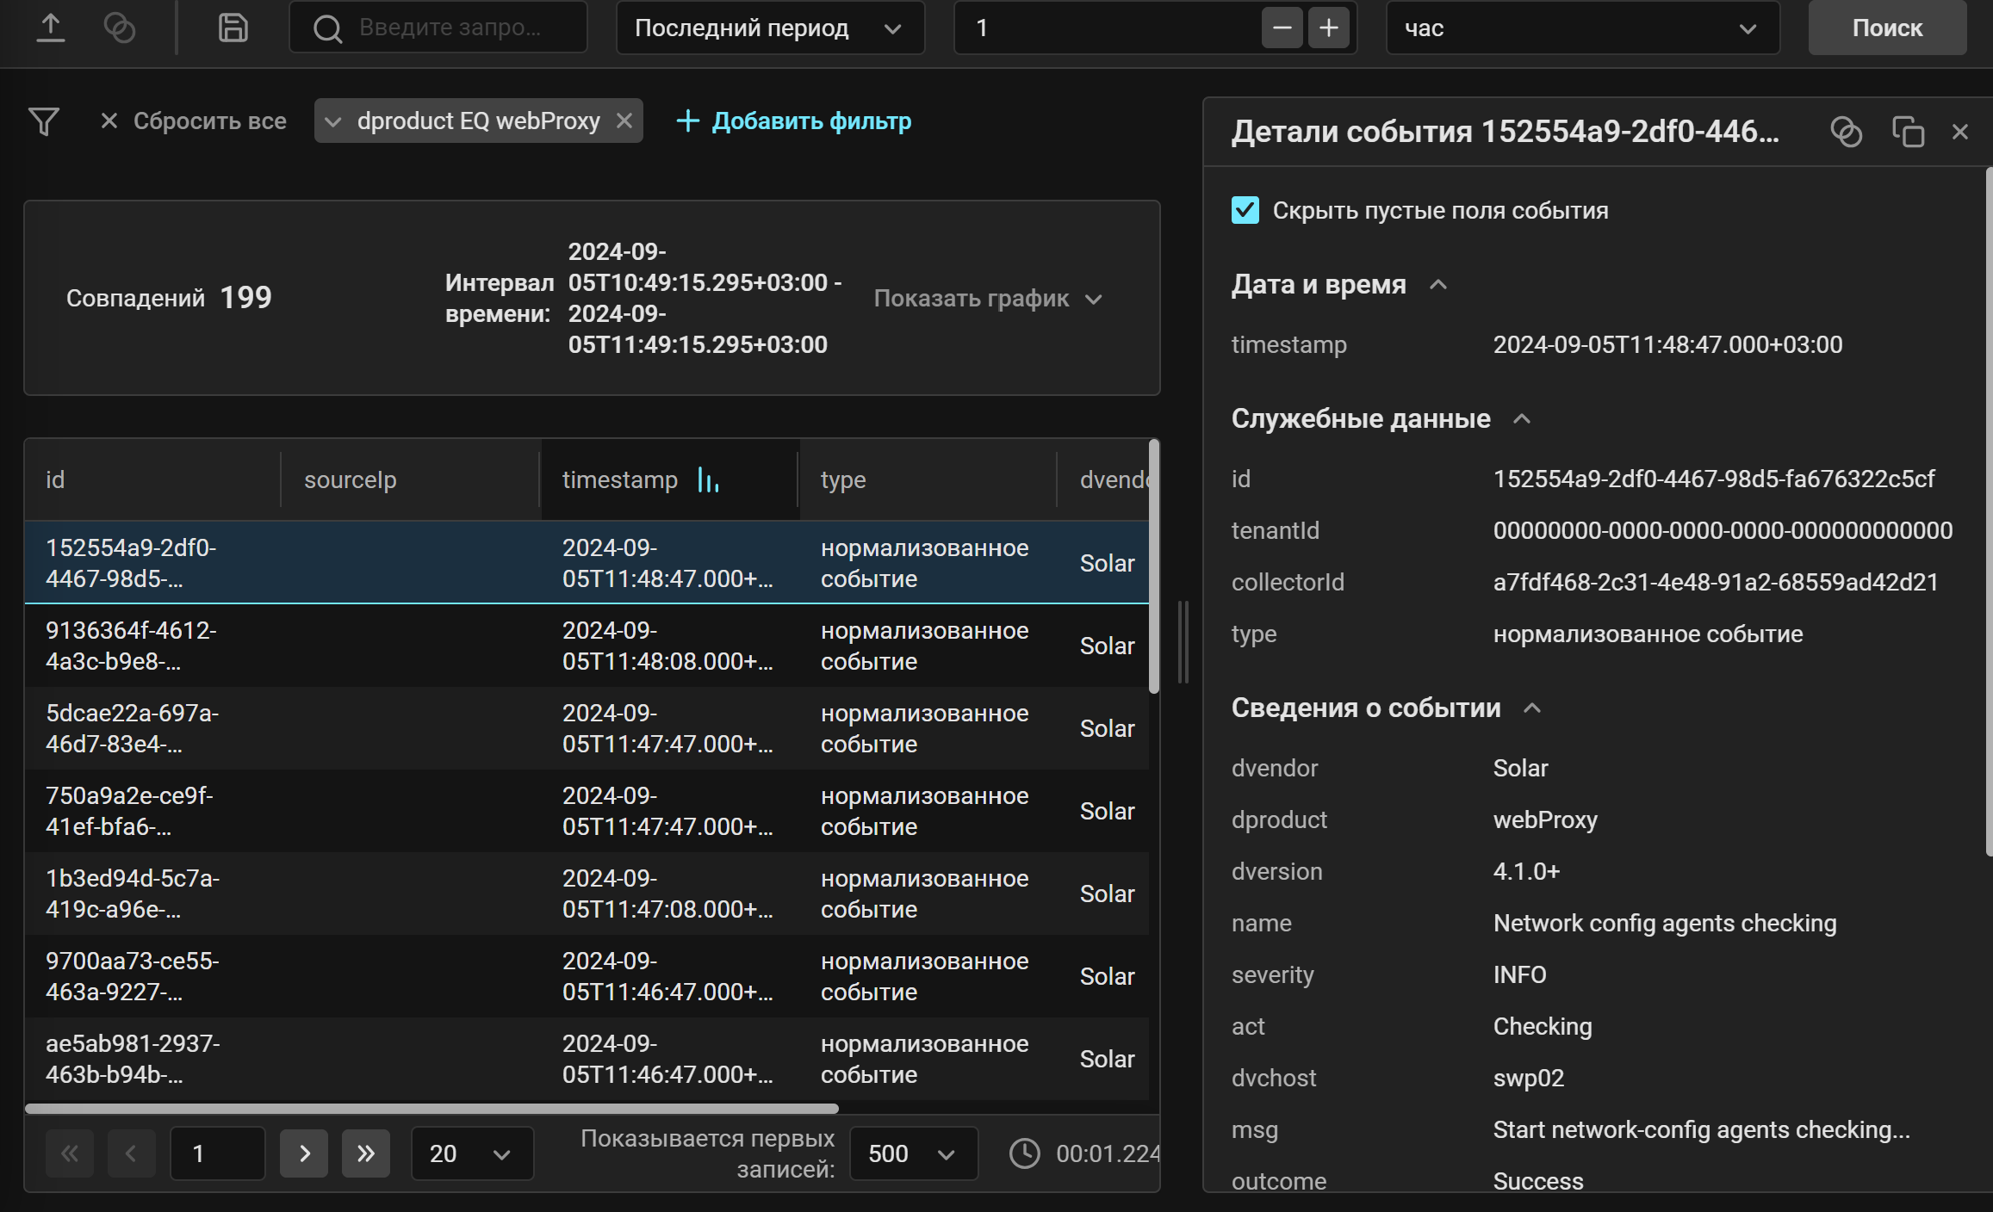Open the page size dropdown showing 20
The image size is (1993, 1212).
coord(472,1153)
